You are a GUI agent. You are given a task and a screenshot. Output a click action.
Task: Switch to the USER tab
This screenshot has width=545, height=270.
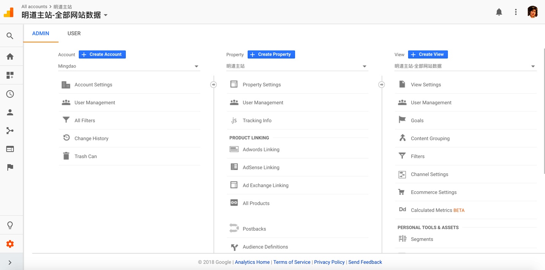pos(74,33)
